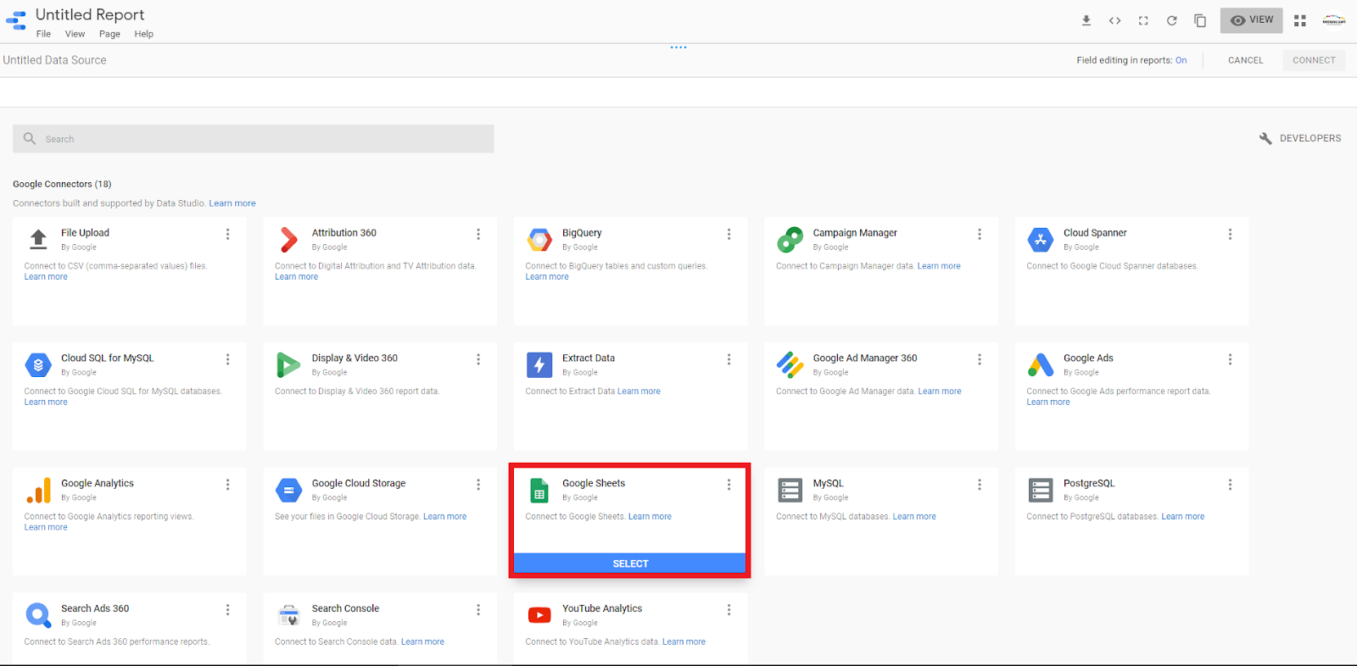Screen dimensions: 1357x666
Task: Click the Cloud SQL for MySQL icon
Action: coord(38,365)
